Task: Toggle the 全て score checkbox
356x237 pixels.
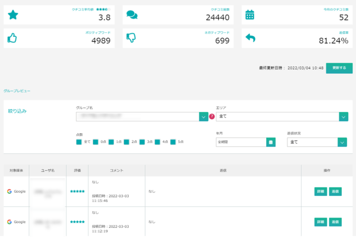Action: click(79, 142)
